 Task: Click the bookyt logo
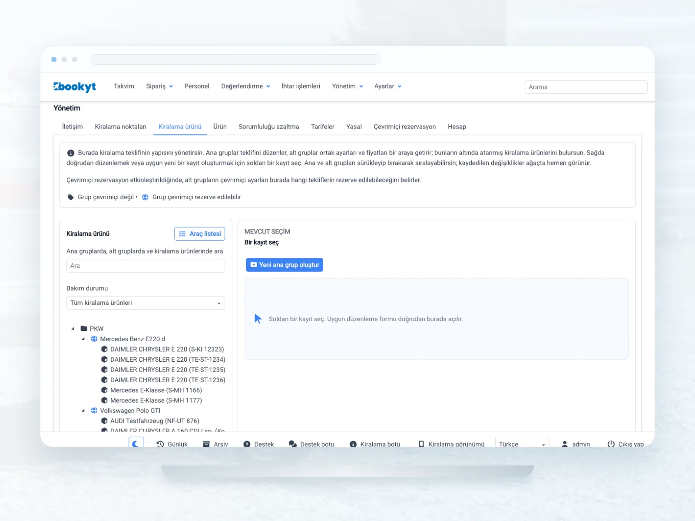(x=75, y=86)
